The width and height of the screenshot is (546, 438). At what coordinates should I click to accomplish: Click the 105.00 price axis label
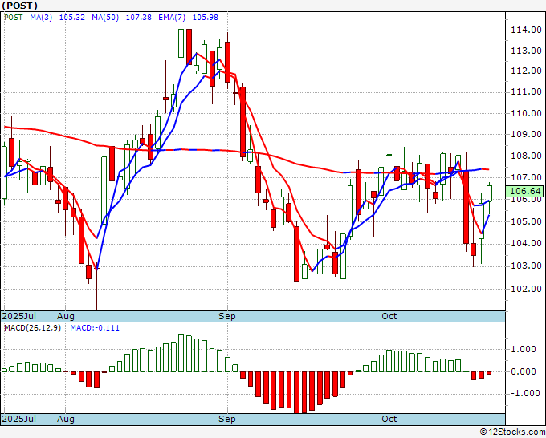coord(526,221)
